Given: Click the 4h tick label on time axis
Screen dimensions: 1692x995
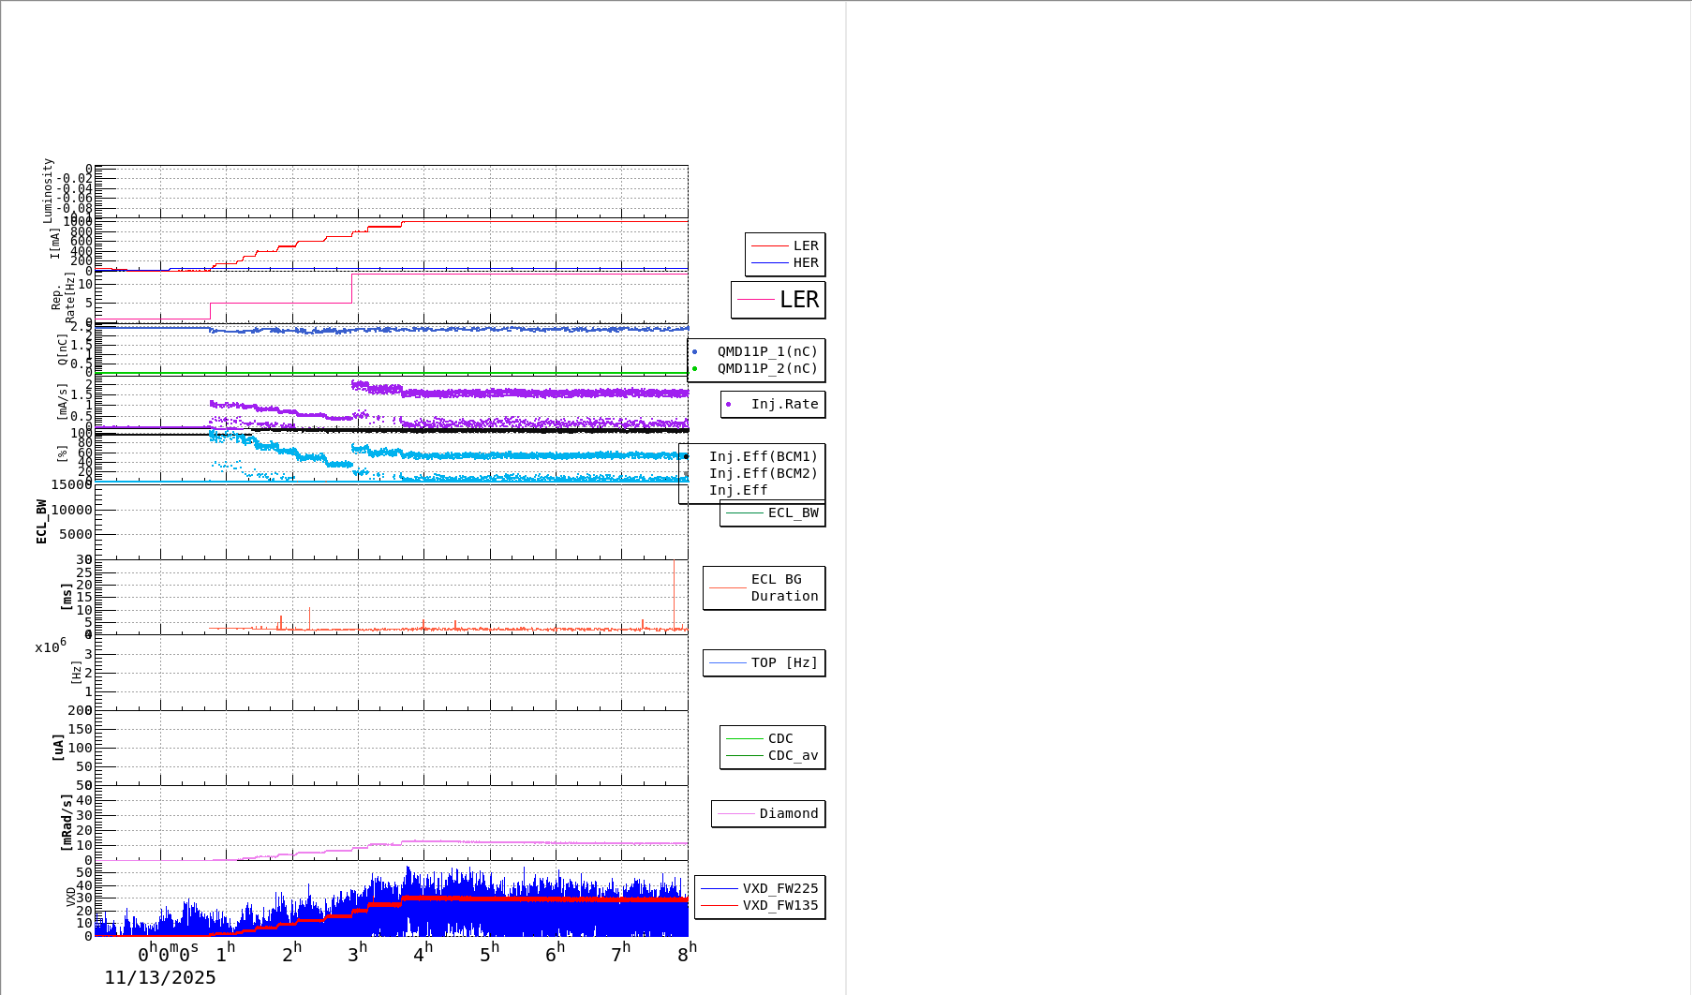Looking at the screenshot, I should click(423, 953).
